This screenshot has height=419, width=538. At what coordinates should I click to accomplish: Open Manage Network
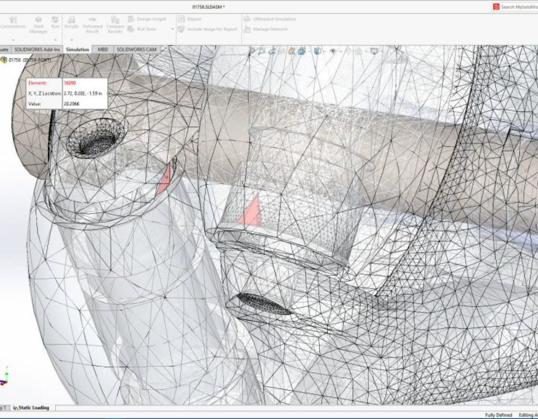[x=266, y=29]
